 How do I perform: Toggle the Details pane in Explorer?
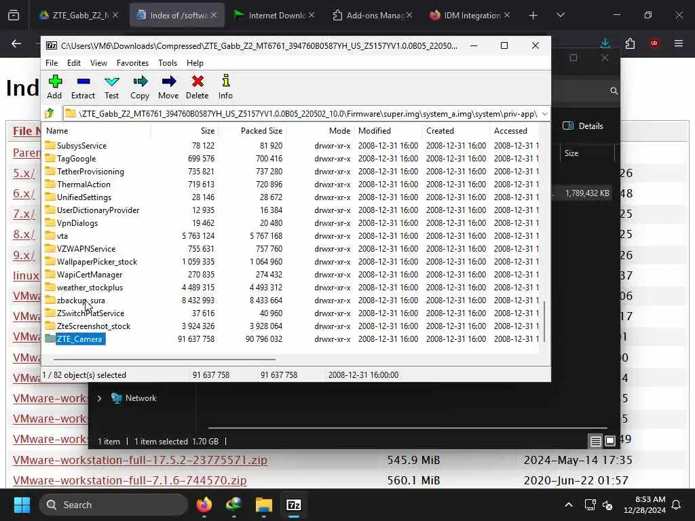[582, 126]
